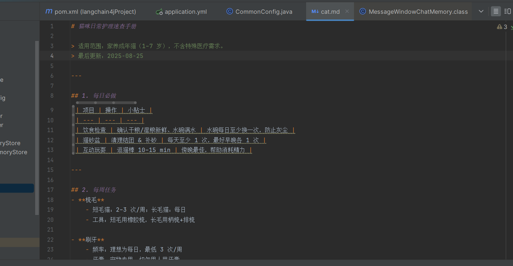Click the Spring config icon on application.yml tab

[x=159, y=12]
